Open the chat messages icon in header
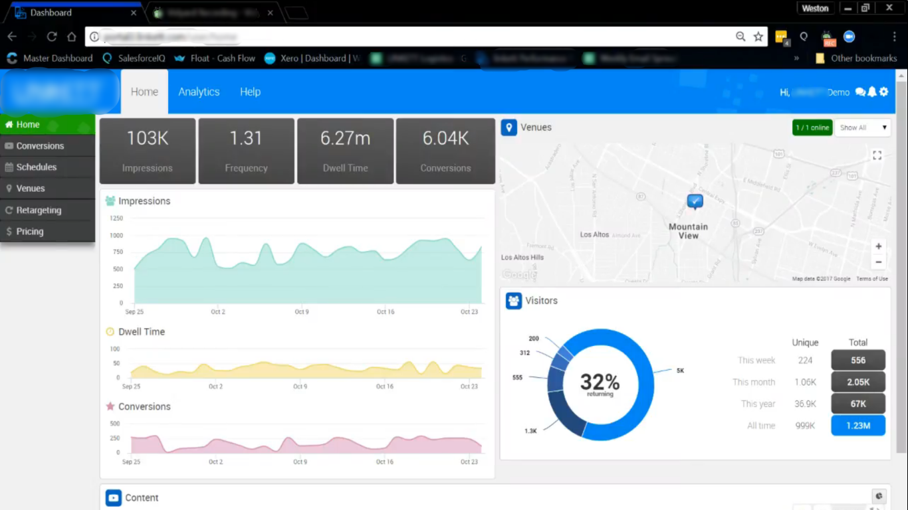 [860, 92]
